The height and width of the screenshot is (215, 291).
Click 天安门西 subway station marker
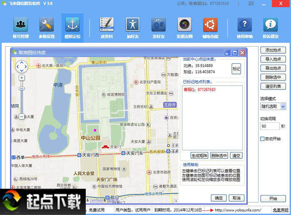[79, 155]
